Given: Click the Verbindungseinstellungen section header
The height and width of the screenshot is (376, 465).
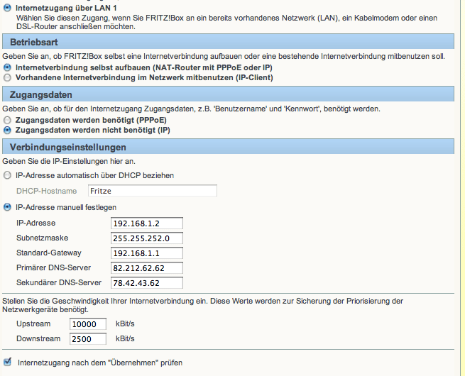Looking at the screenshot, I should 228,147.
